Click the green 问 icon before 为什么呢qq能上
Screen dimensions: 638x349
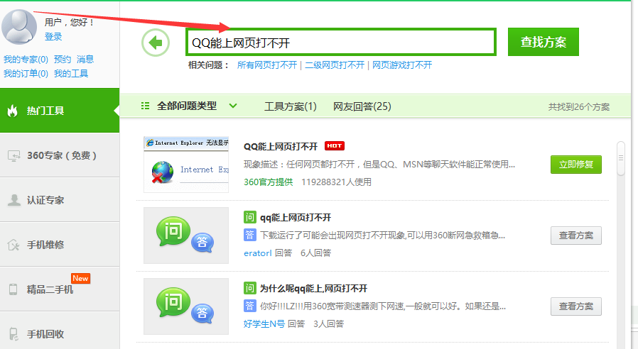(x=249, y=288)
